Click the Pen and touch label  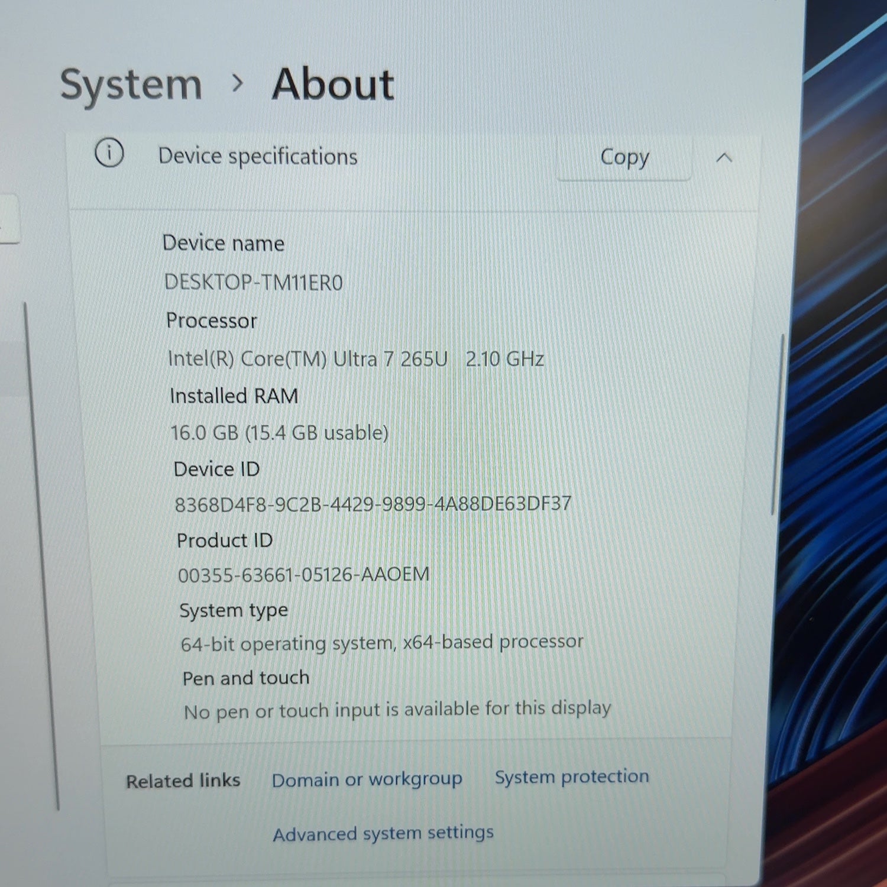246,678
